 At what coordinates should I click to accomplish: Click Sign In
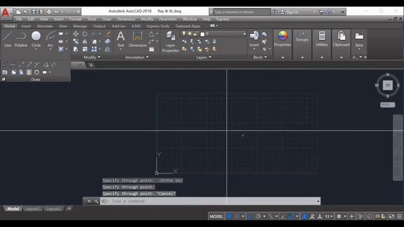click(x=292, y=12)
